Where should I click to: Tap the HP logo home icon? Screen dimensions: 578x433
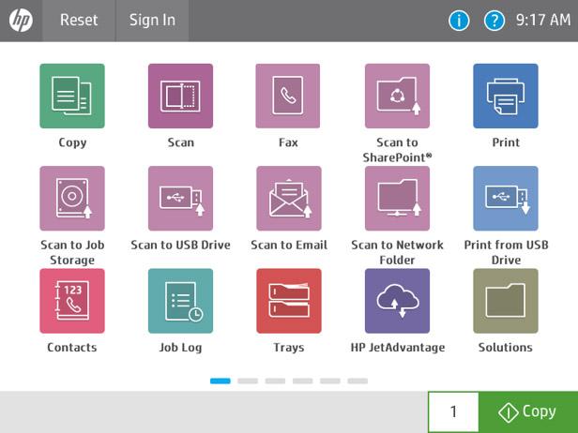pyautogui.click(x=21, y=21)
